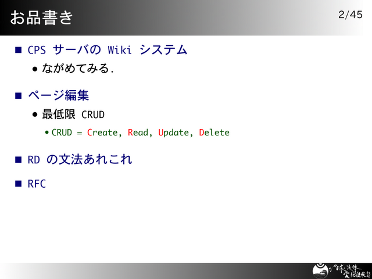Click the round bullet before ながめてみる
This screenshot has width=372, height=279.
tap(35, 69)
